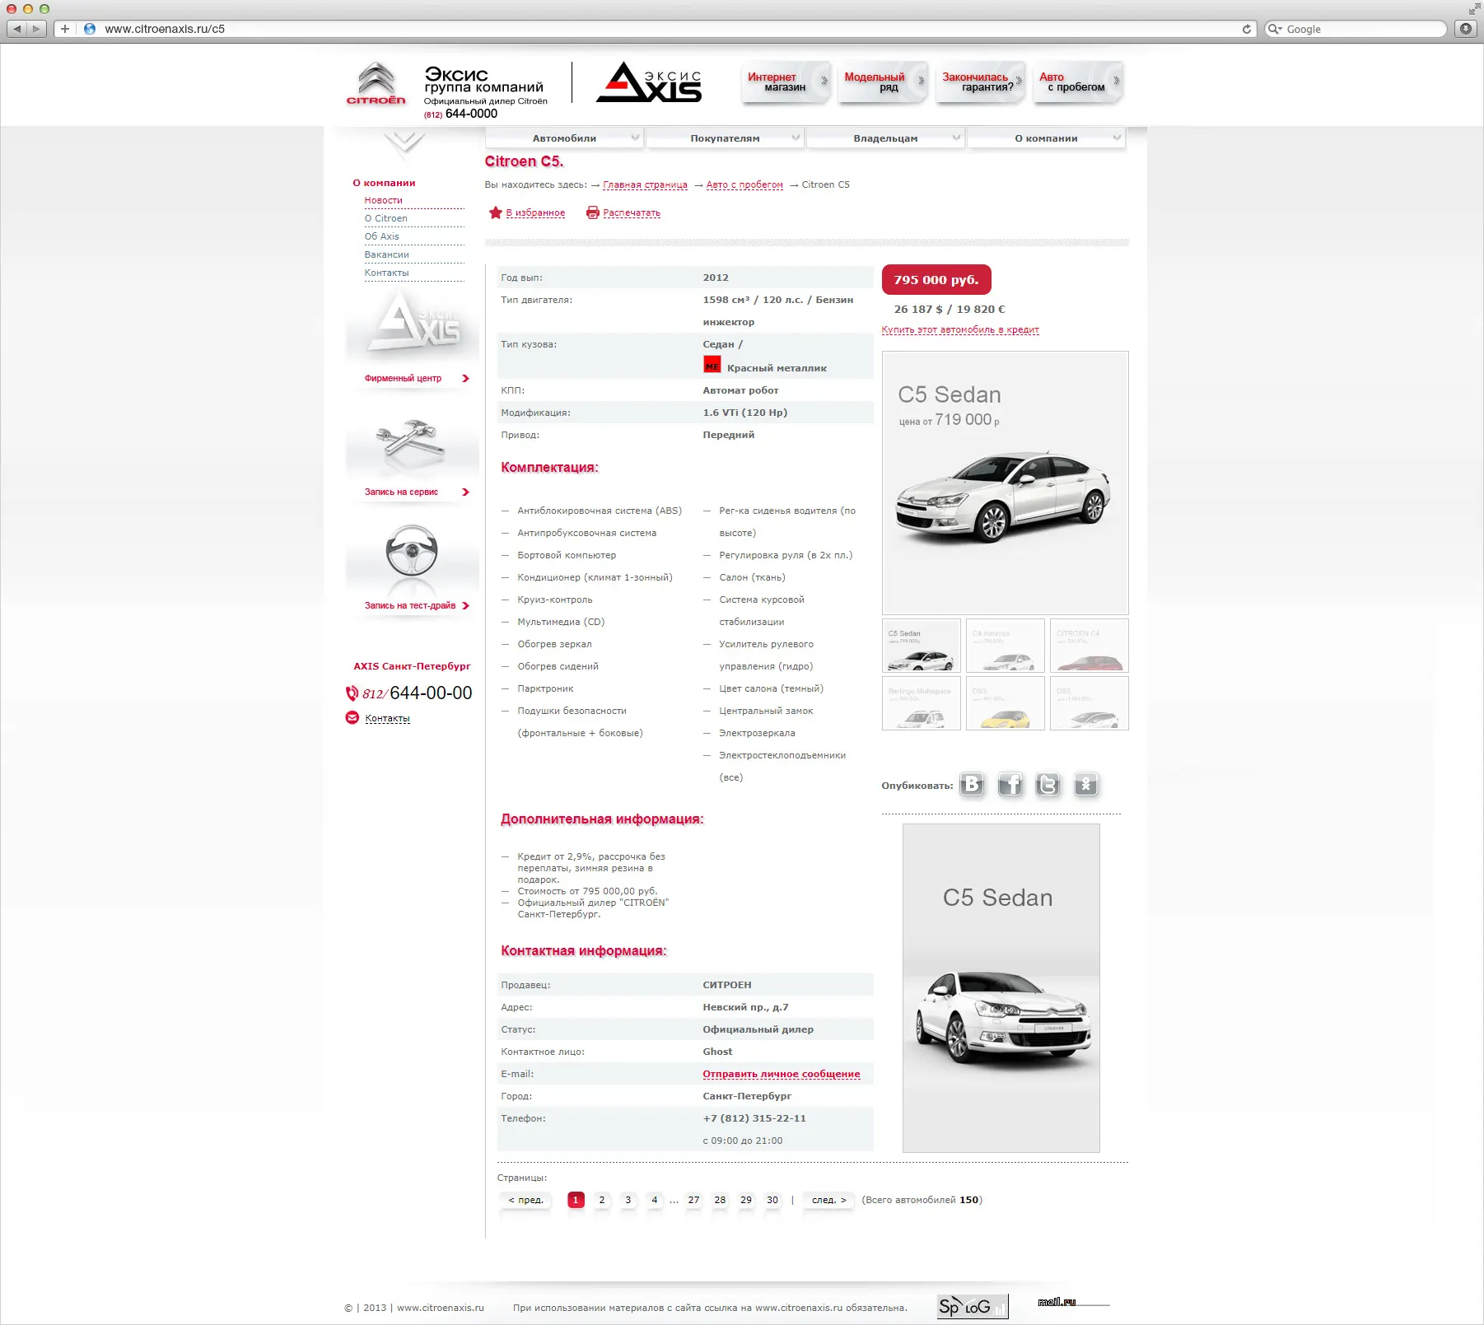Expand the О компании dropdown menu
This screenshot has height=1325, width=1484.
click(x=1046, y=138)
